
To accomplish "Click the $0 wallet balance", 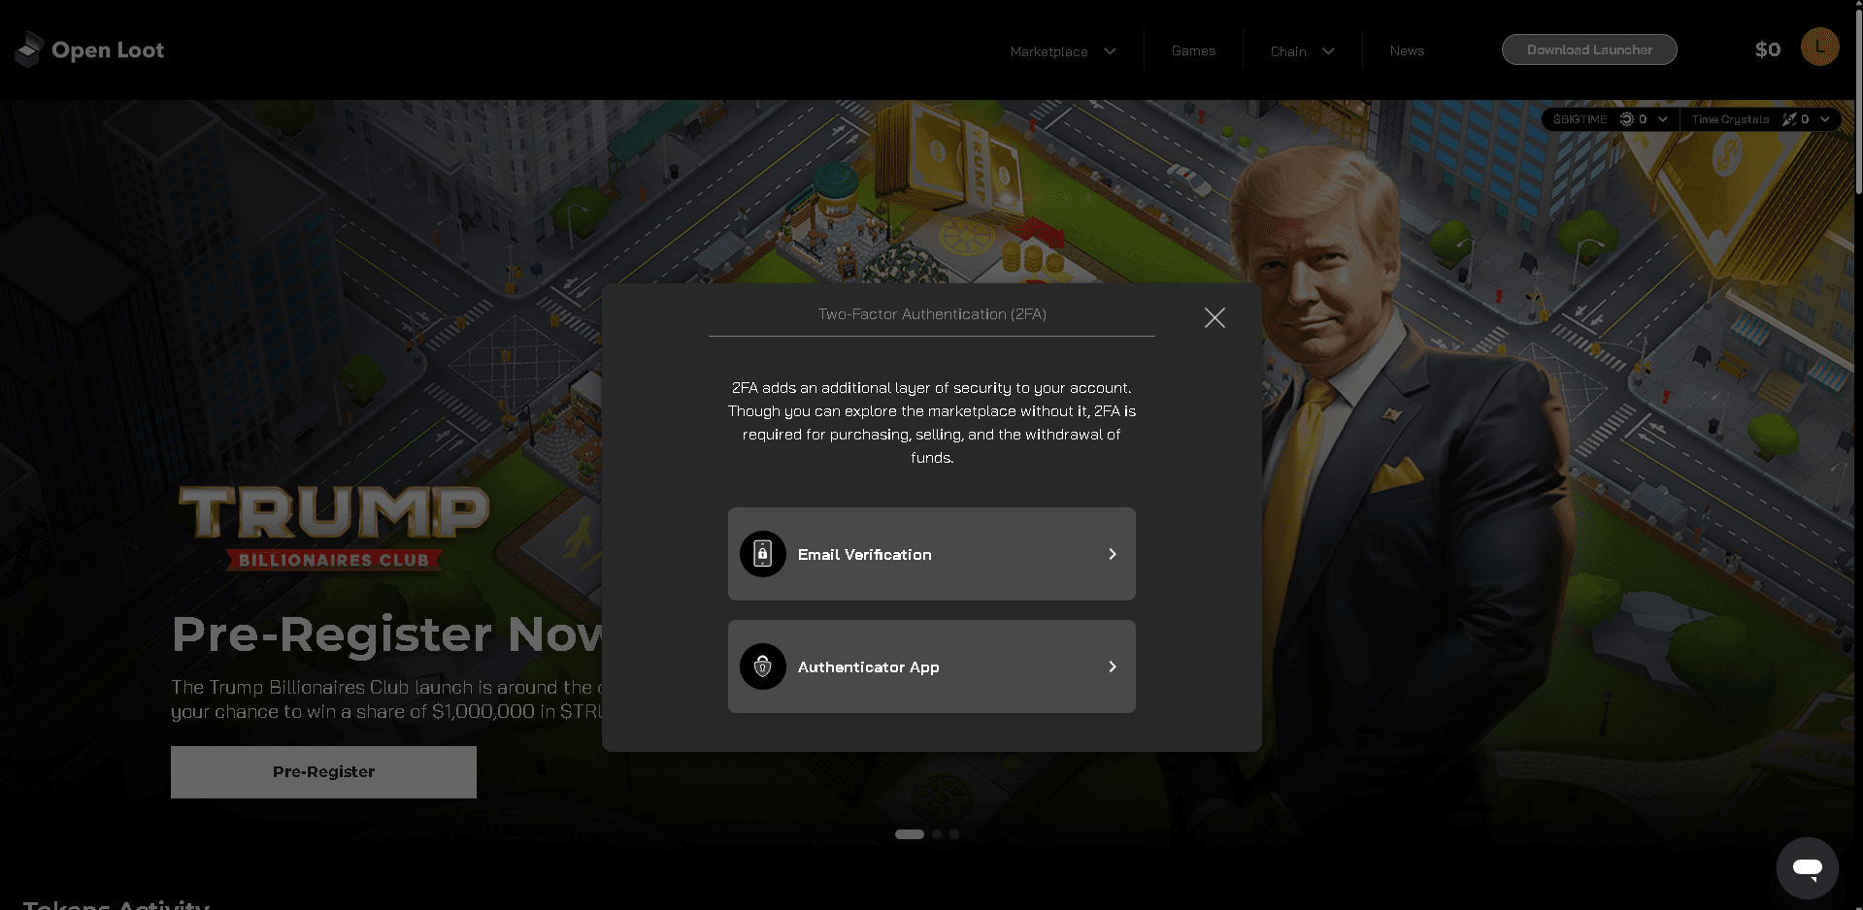I will (x=1768, y=49).
